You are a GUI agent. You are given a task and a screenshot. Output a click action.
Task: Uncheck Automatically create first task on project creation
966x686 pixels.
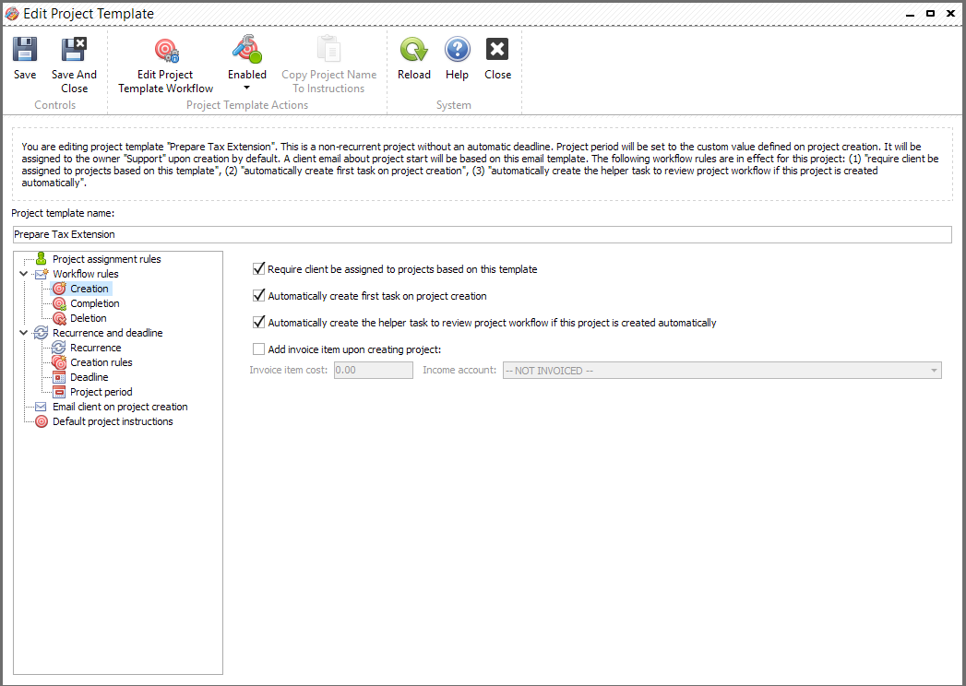(258, 296)
